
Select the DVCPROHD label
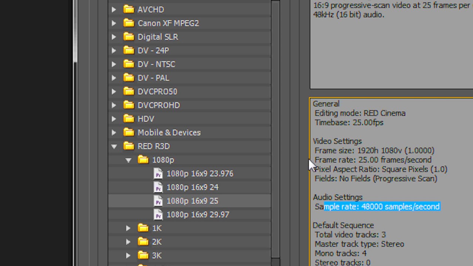pyautogui.click(x=159, y=105)
